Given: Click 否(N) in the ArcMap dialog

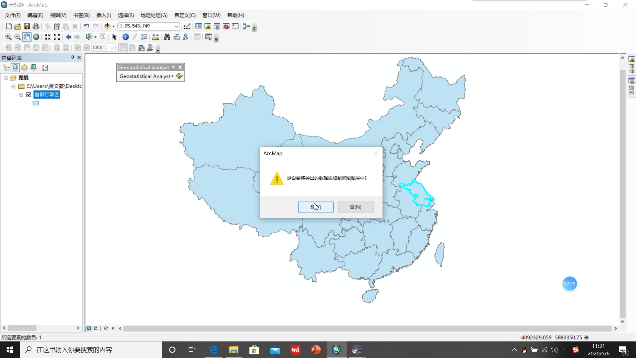Looking at the screenshot, I should click(x=355, y=207).
